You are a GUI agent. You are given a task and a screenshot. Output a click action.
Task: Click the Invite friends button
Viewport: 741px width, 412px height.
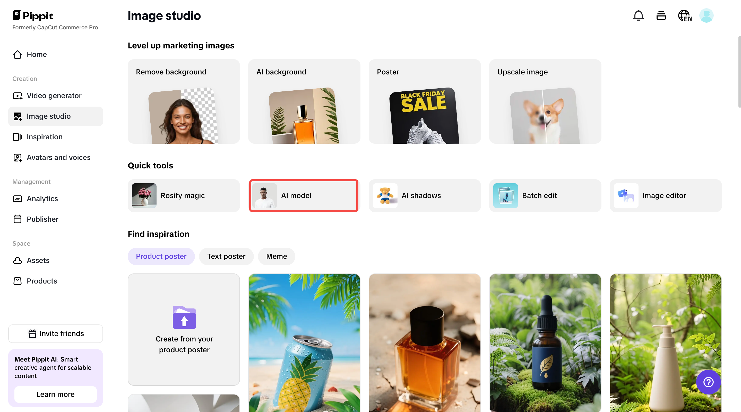click(56, 333)
